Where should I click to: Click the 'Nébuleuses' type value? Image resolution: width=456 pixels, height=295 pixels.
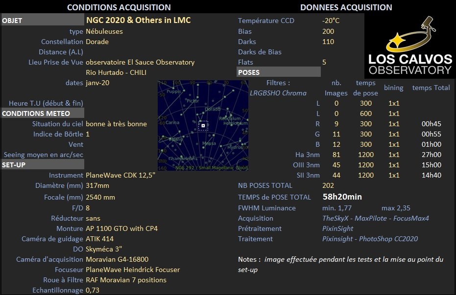click(104, 31)
